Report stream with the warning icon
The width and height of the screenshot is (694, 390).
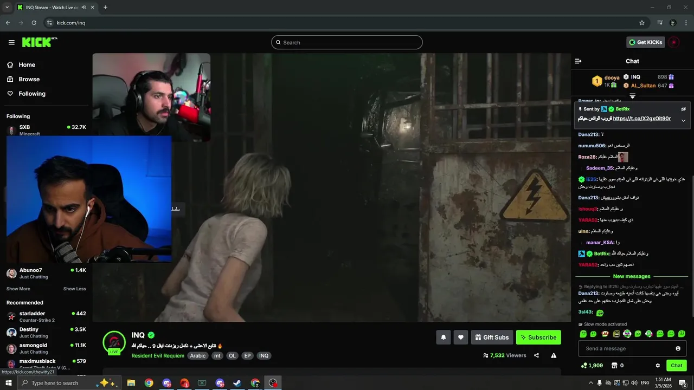(x=554, y=355)
